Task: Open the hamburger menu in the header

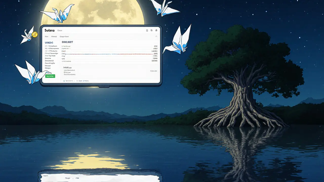Action: (147, 30)
